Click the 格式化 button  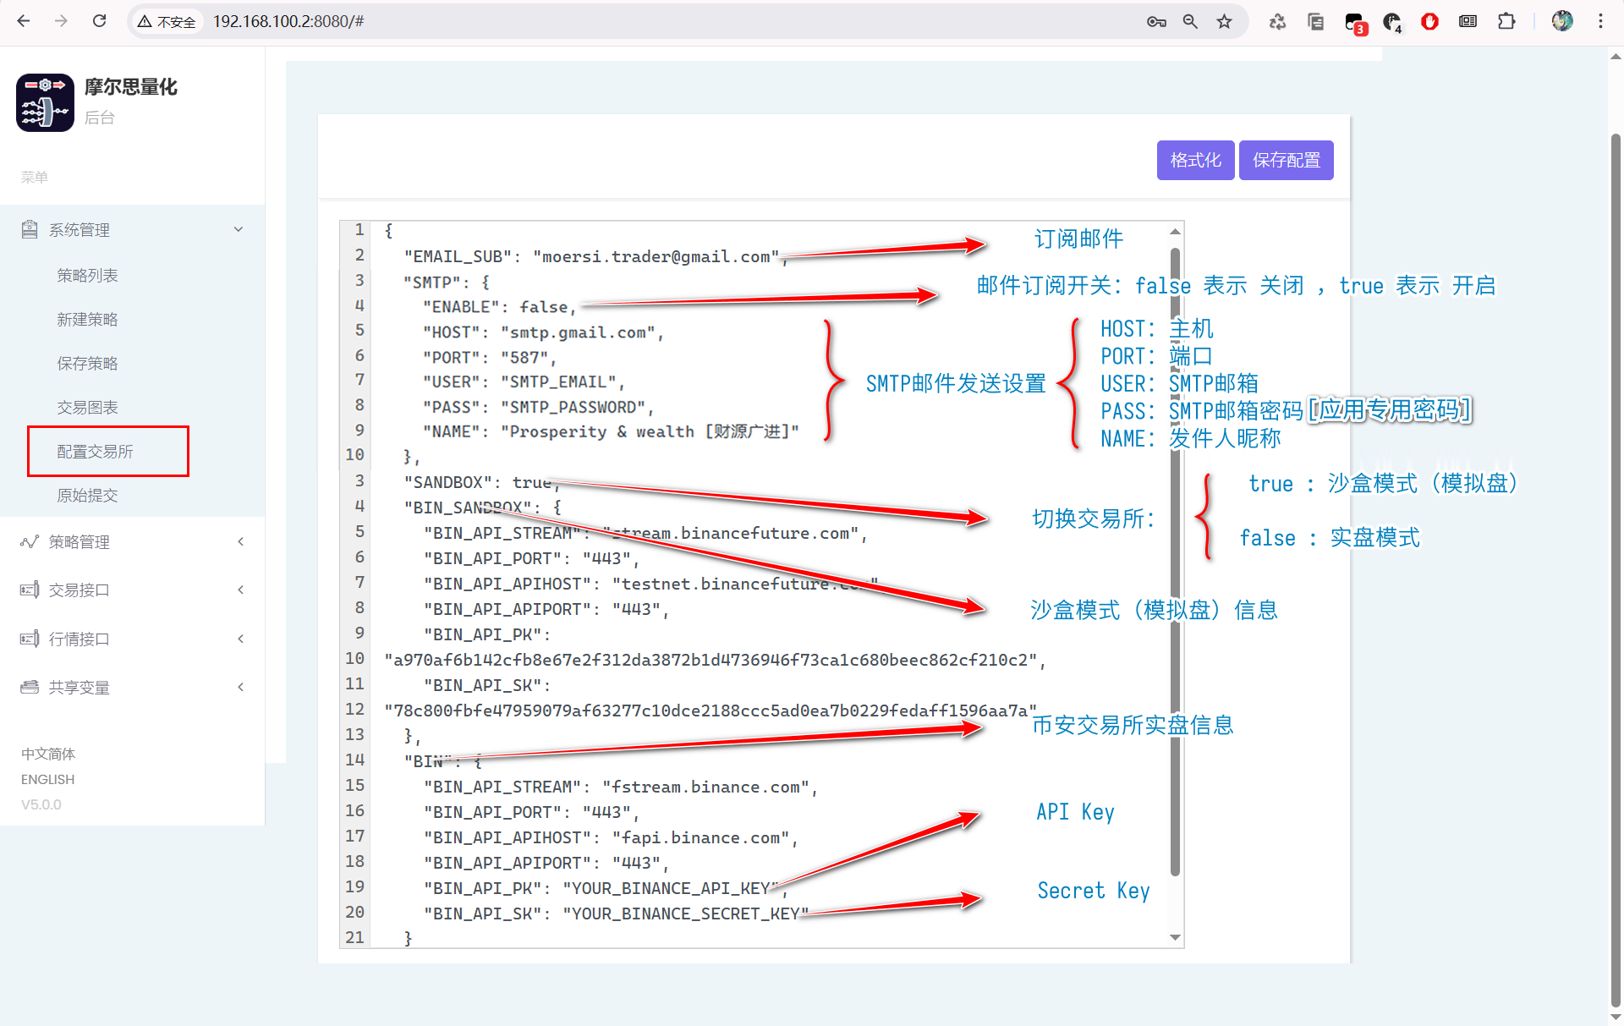[x=1195, y=160]
